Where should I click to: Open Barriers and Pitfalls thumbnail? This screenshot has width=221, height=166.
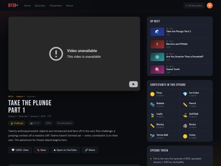coord(157,44)
